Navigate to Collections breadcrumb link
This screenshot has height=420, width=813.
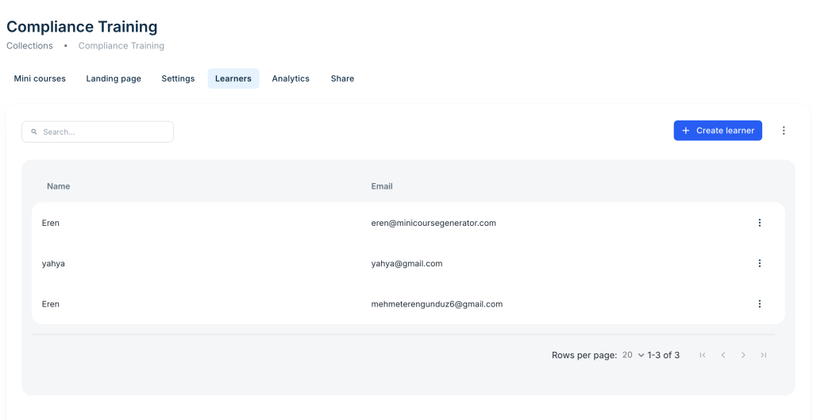pos(29,46)
